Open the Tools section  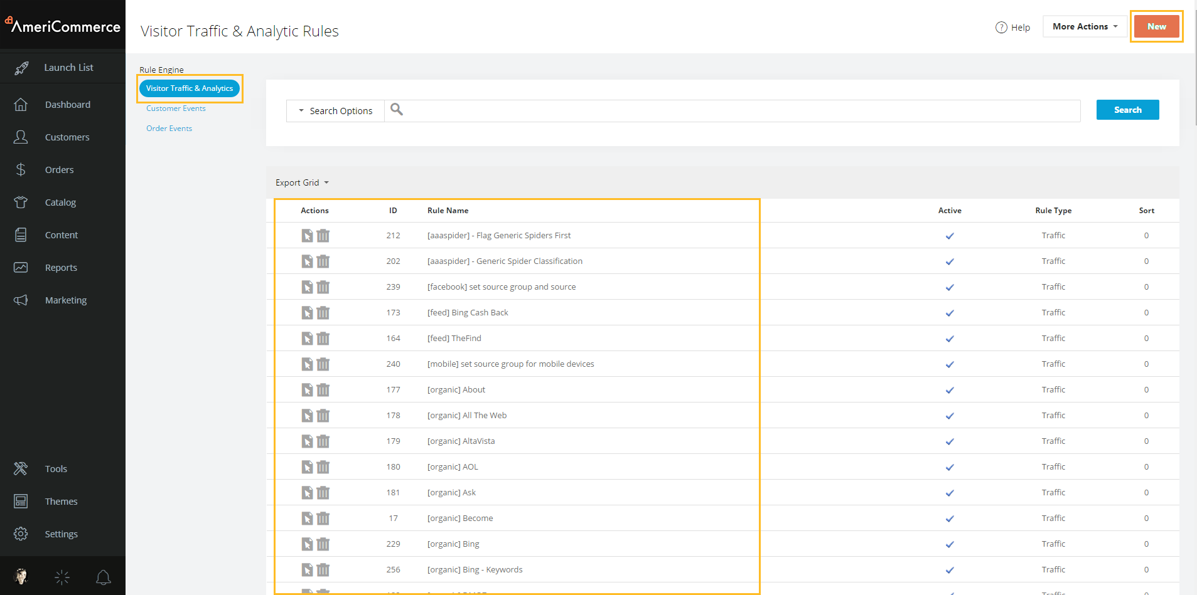[x=63, y=469]
